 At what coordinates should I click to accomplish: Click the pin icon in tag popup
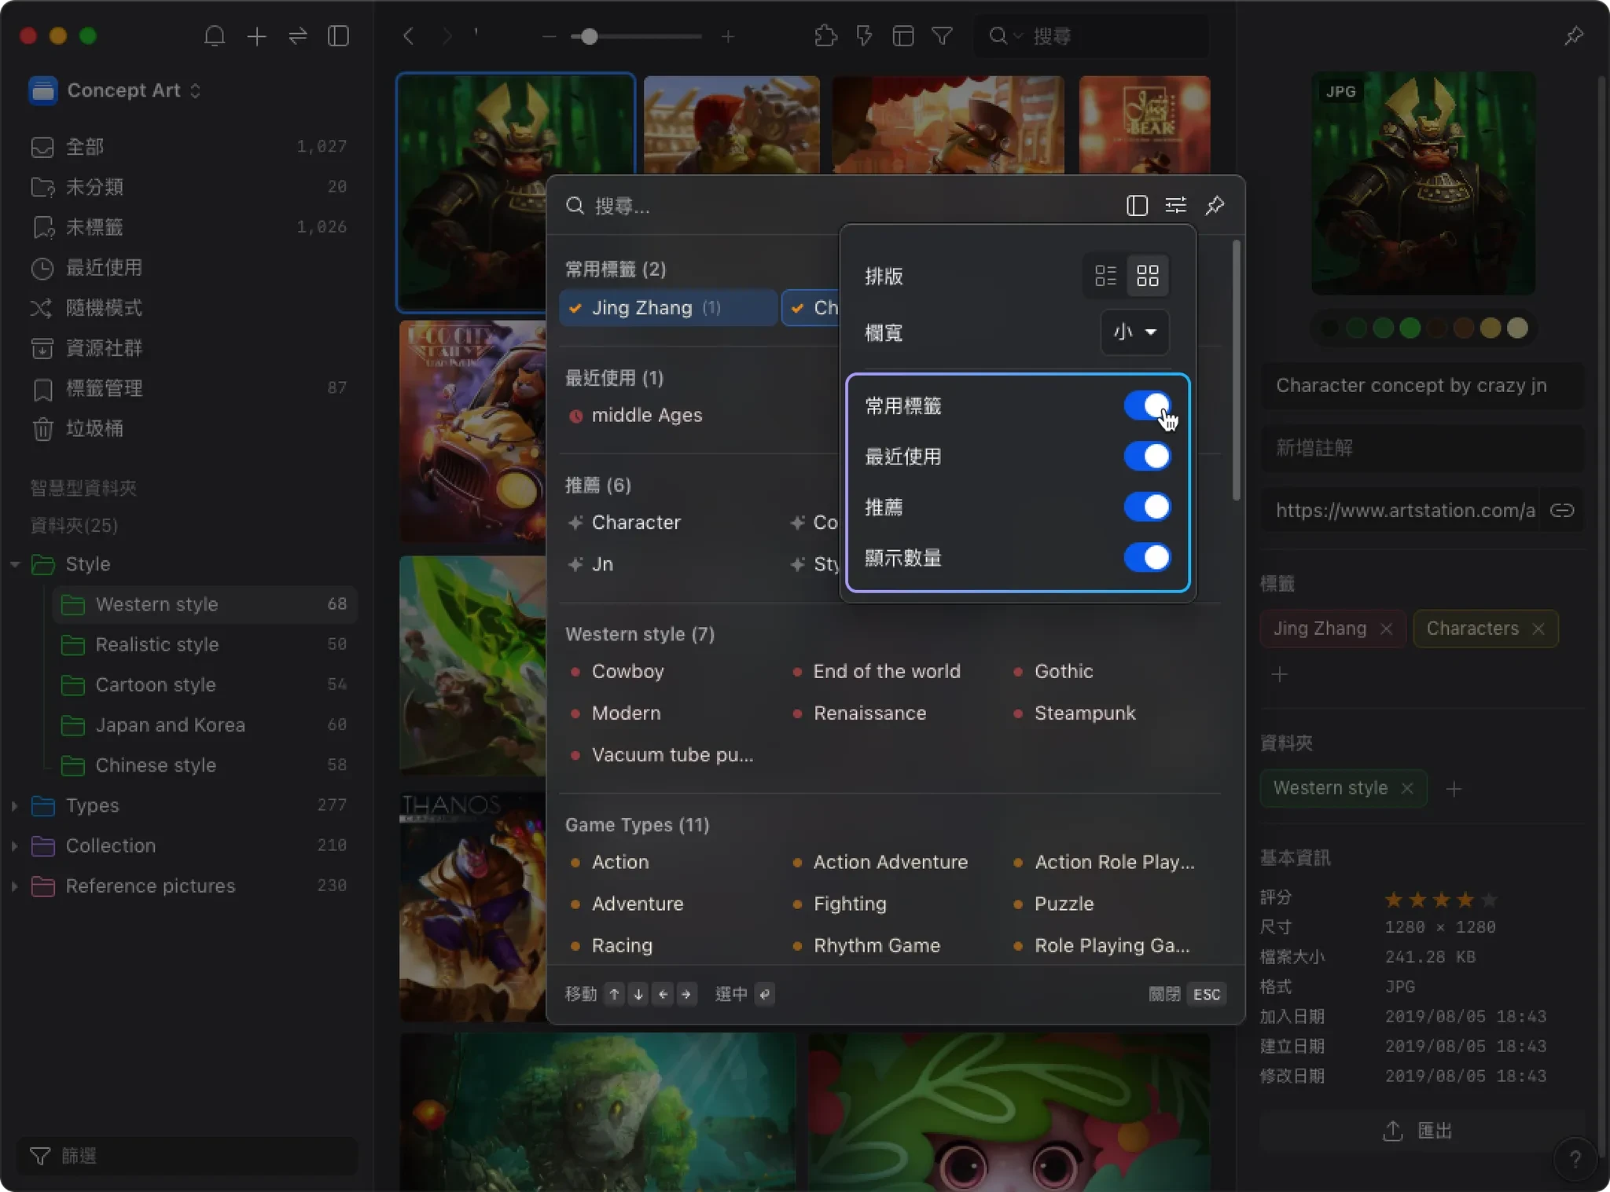click(x=1215, y=206)
